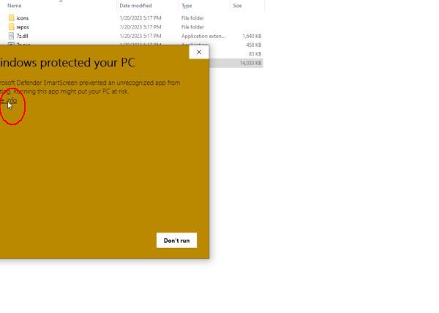439x313 pixels.
Task: Select the Application extension type cell
Action: (x=203, y=36)
